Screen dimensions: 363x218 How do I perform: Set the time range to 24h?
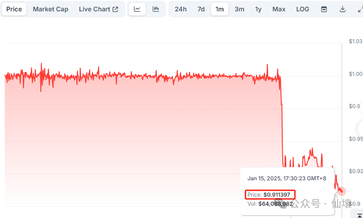click(181, 9)
